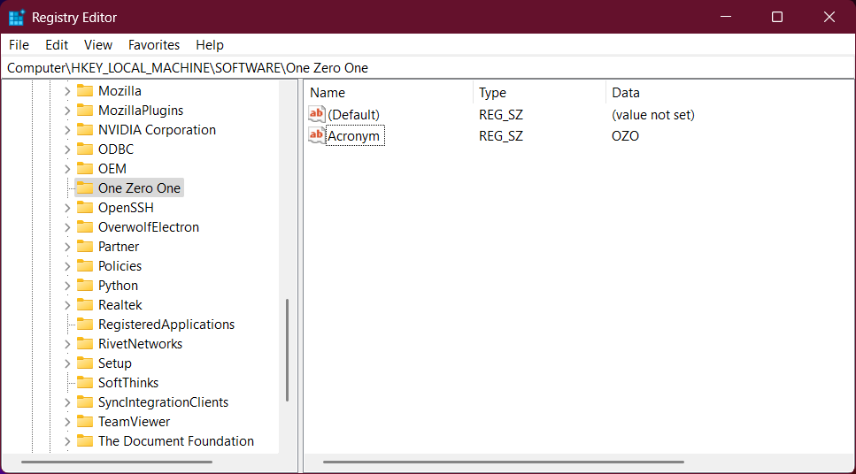The height and width of the screenshot is (474, 856).
Task: Click the tree pane horizontal scrollbar thumb
Action: click(117, 462)
